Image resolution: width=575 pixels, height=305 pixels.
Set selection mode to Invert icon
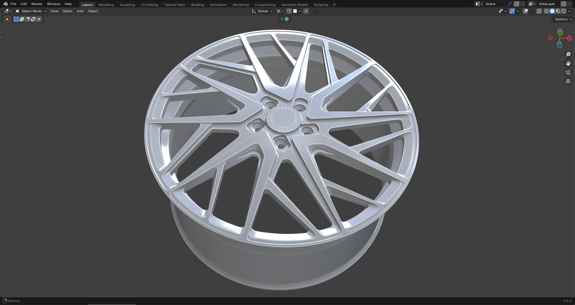[x=33, y=19]
